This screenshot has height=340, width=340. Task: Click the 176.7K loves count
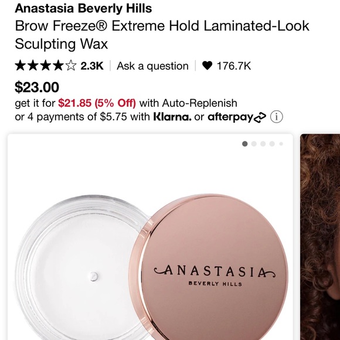[x=234, y=66]
